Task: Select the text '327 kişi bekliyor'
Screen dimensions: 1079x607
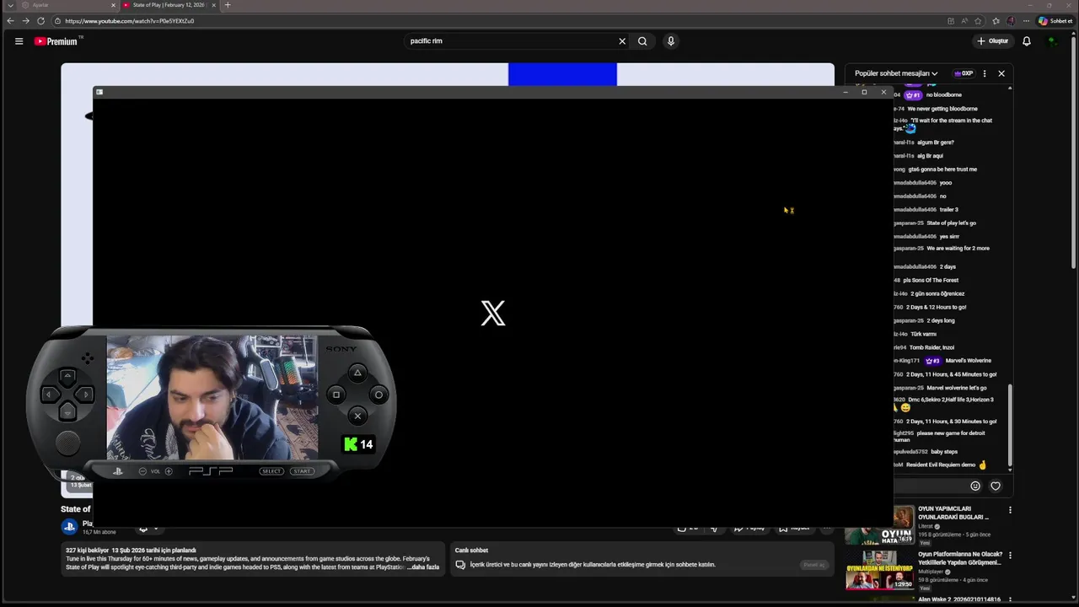Action: [88, 551]
